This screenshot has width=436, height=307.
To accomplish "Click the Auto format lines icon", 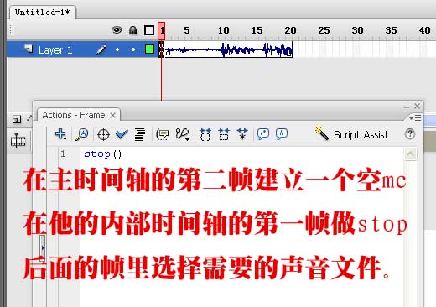I will (140, 135).
